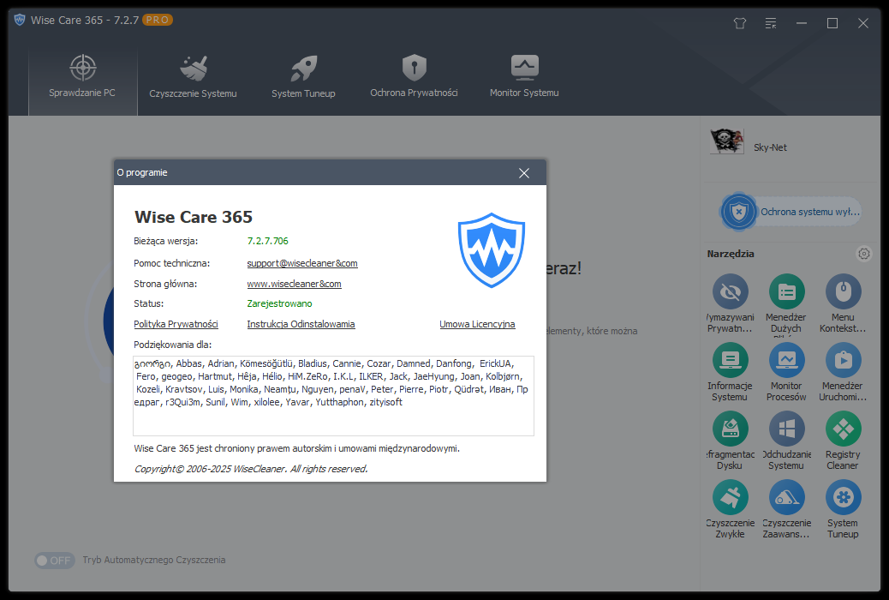Screen dimensions: 889x600
Task: Click the Zarejestrowano status text
Action: point(279,303)
